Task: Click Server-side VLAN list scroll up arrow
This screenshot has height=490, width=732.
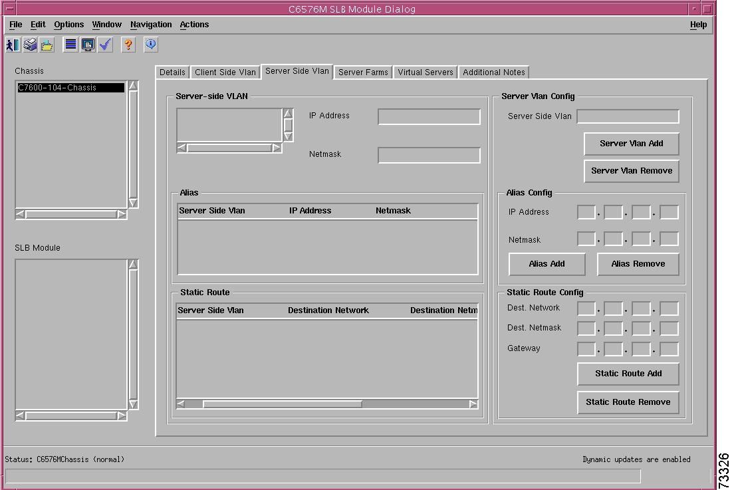Action: tap(288, 114)
